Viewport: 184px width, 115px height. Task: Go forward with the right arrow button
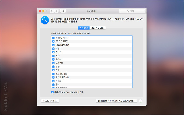pyautogui.click(x=57, y=11)
